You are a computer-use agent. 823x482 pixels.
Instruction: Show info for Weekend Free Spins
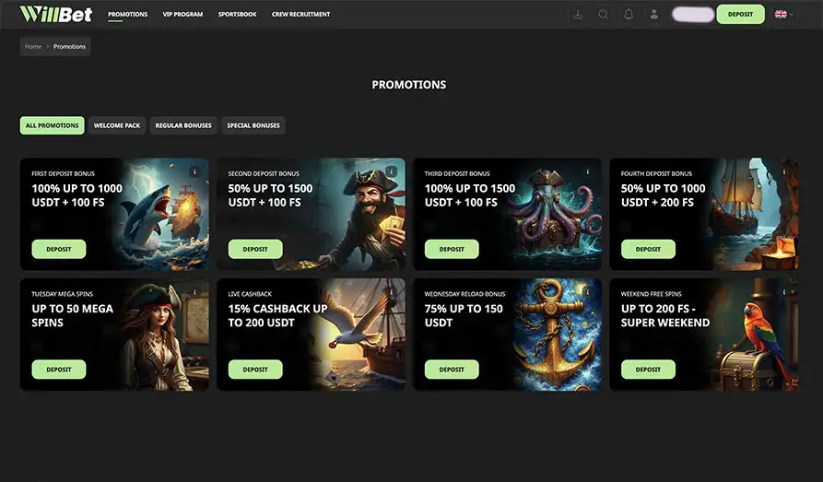pos(784,292)
